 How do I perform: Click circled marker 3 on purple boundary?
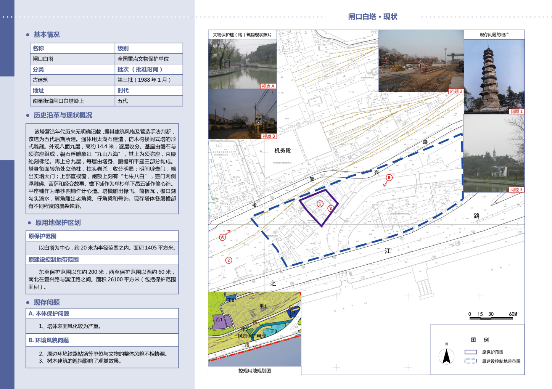(x=331, y=208)
